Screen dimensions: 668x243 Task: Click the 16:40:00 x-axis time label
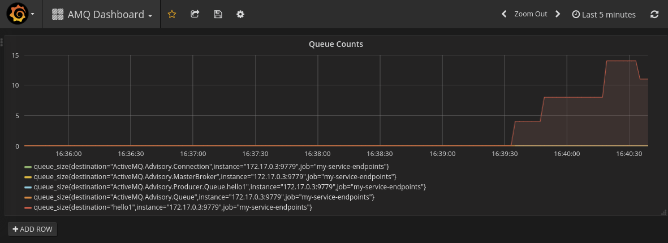coord(567,153)
